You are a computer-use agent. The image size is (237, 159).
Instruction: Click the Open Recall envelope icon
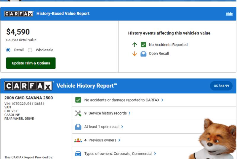(x=143, y=54)
